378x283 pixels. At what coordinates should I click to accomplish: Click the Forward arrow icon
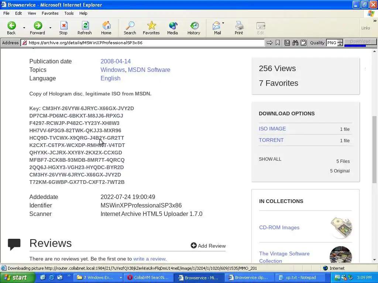tap(38, 25)
